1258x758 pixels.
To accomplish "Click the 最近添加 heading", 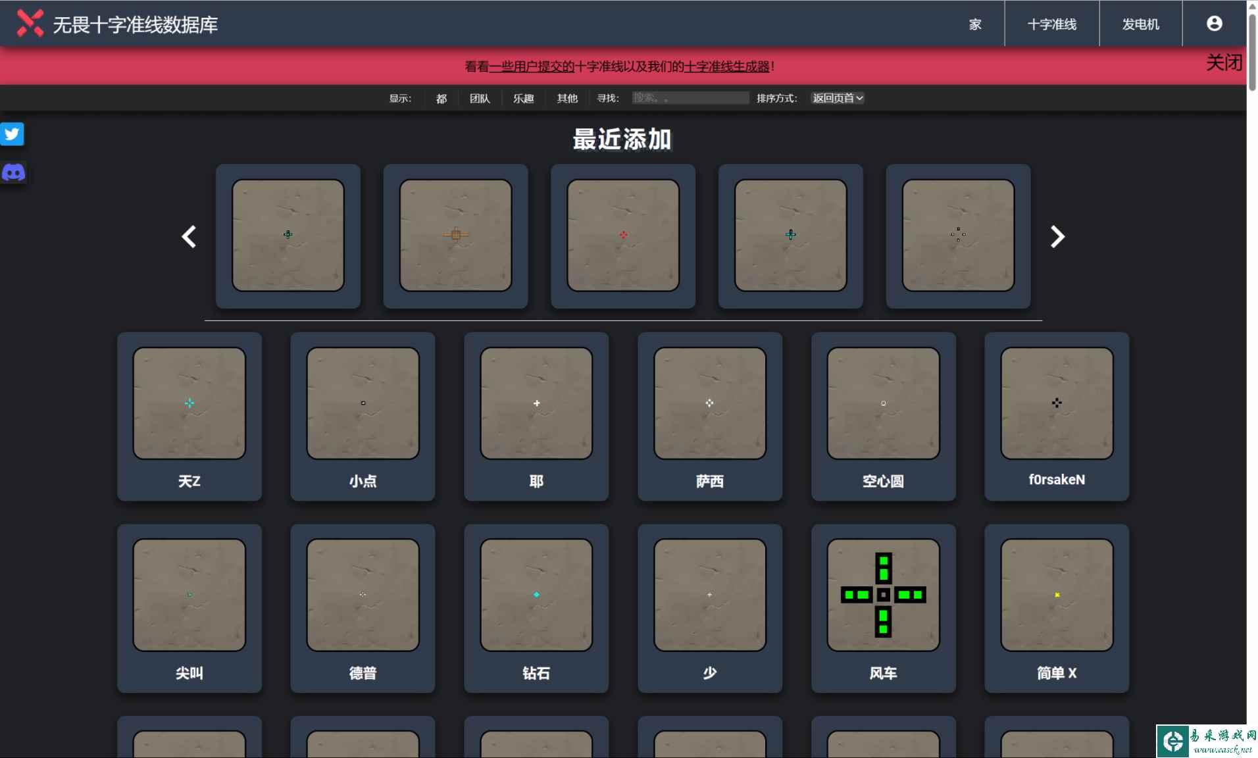I will click(622, 139).
